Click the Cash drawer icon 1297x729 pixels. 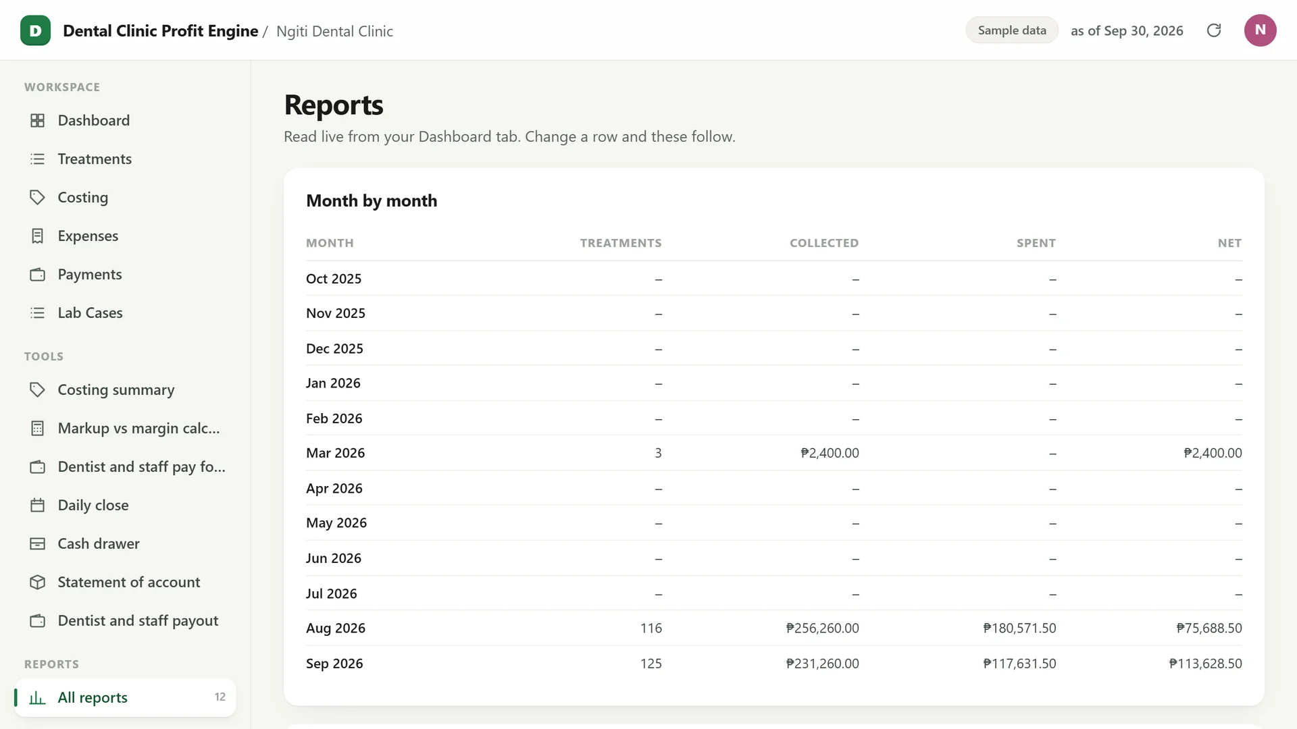pyautogui.click(x=38, y=543)
